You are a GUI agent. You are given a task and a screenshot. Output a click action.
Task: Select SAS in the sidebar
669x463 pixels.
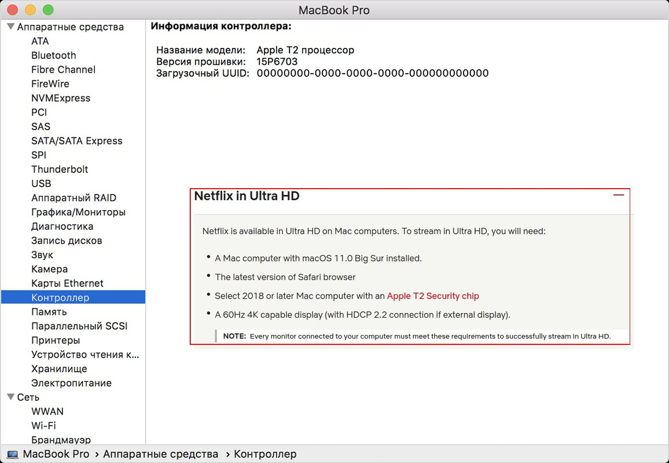[x=41, y=127]
